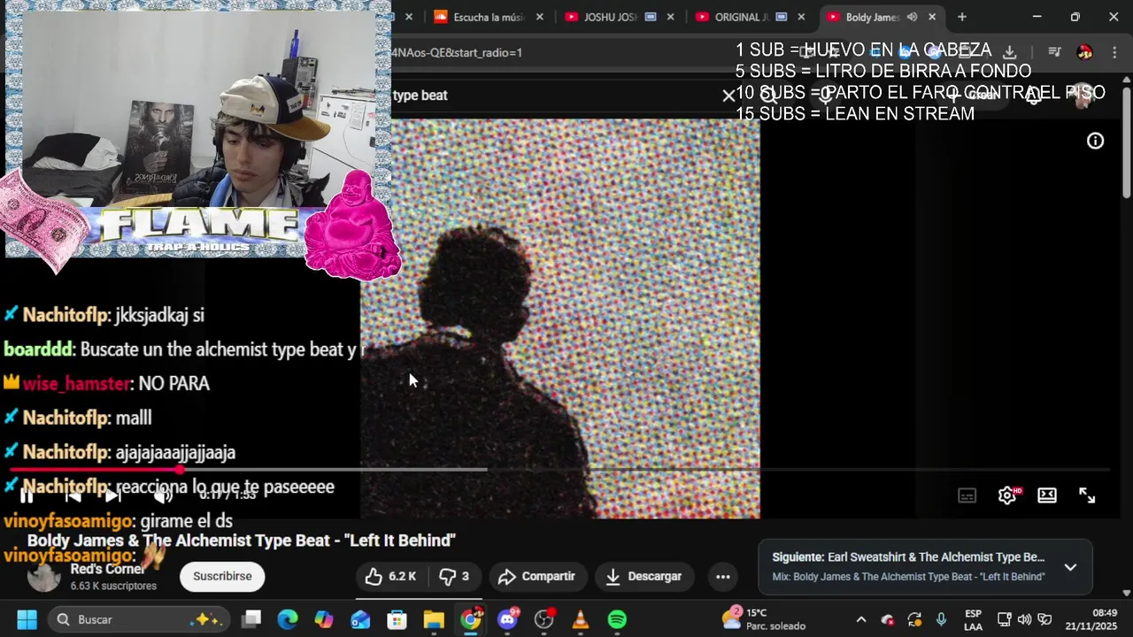
Task: Click the microphone tray icon
Action: pos(942,619)
